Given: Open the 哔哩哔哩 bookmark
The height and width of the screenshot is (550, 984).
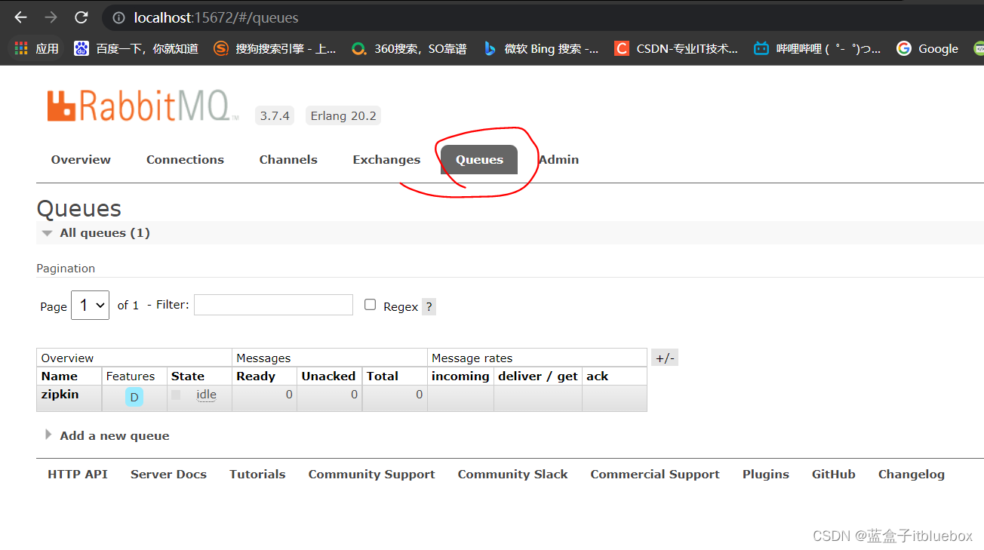Looking at the screenshot, I should coord(817,48).
